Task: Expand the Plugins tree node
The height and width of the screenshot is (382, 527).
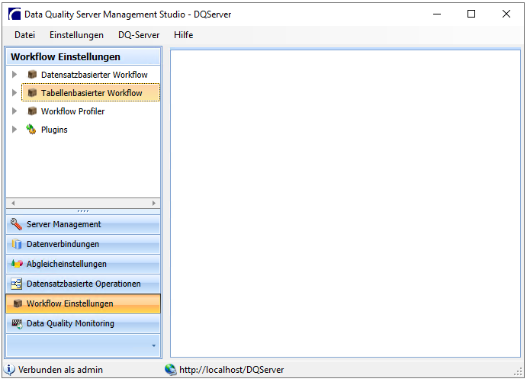Action: point(14,129)
